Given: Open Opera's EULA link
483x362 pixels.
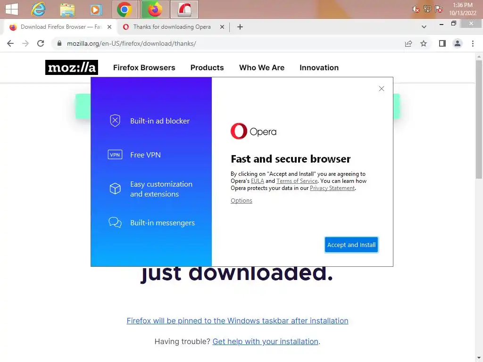Looking at the screenshot, I should click(x=257, y=181).
